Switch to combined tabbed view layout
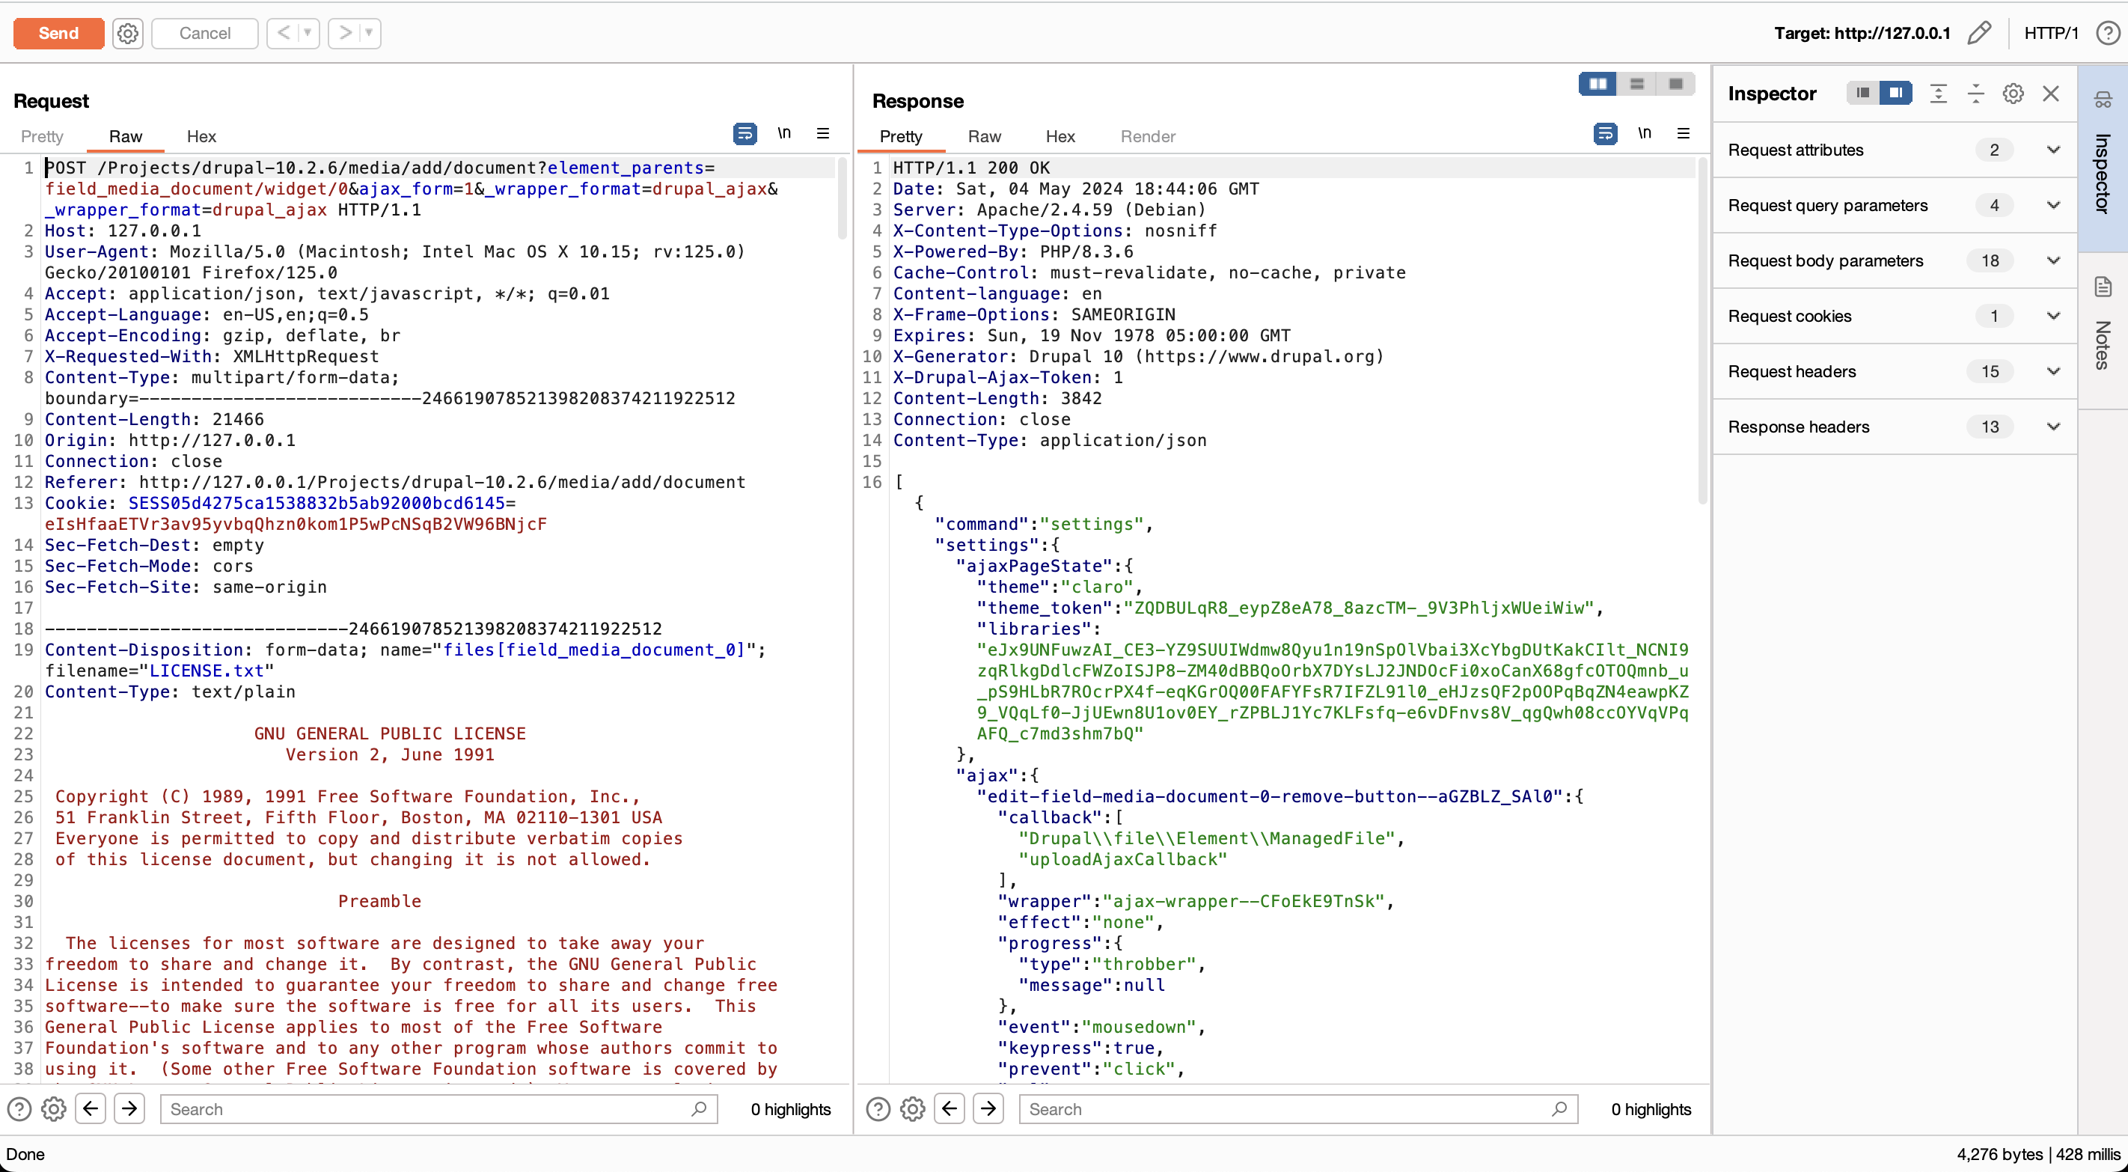Screen dimensions: 2128x1172 click(x=1675, y=84)
